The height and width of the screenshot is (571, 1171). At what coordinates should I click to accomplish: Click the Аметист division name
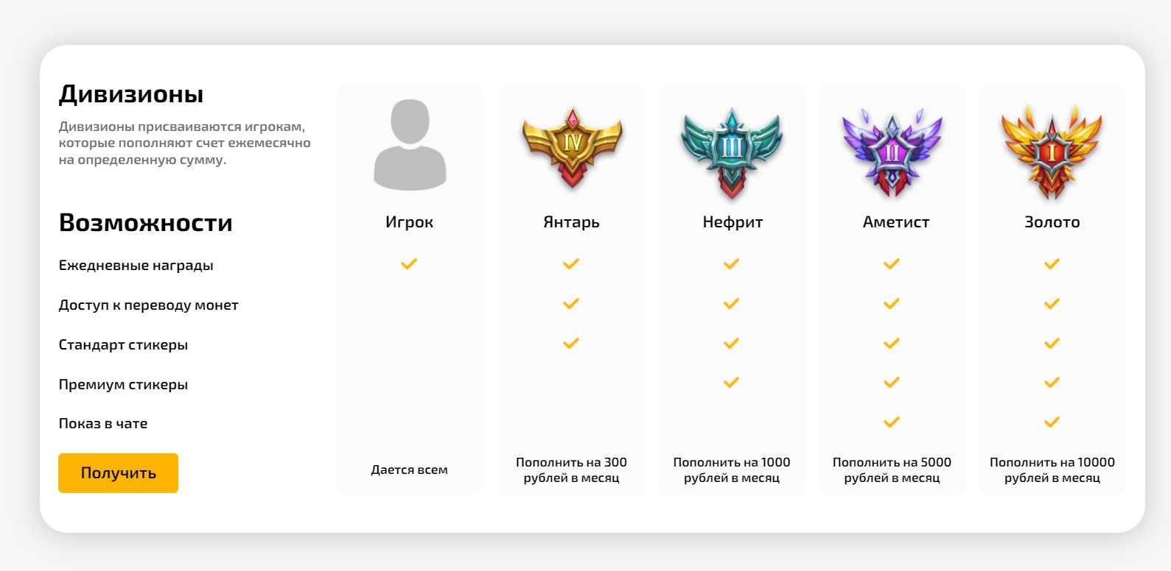tap(896, 221)
